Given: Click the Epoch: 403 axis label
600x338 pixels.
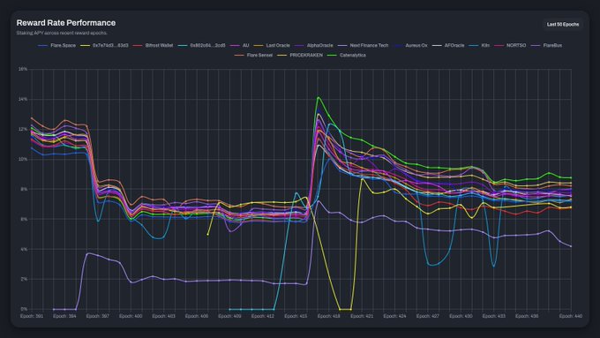Looking at the screenshot, I should [x=163, y=316].
